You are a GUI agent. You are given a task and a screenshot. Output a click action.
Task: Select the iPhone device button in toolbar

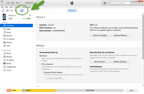pyautogui.click(x=22, y=11)
